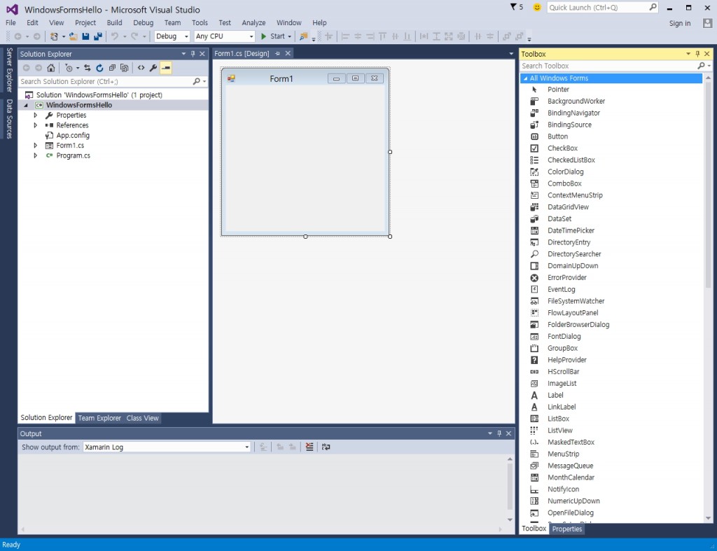Open the Start button dropdown arrow

click(289, 36)
